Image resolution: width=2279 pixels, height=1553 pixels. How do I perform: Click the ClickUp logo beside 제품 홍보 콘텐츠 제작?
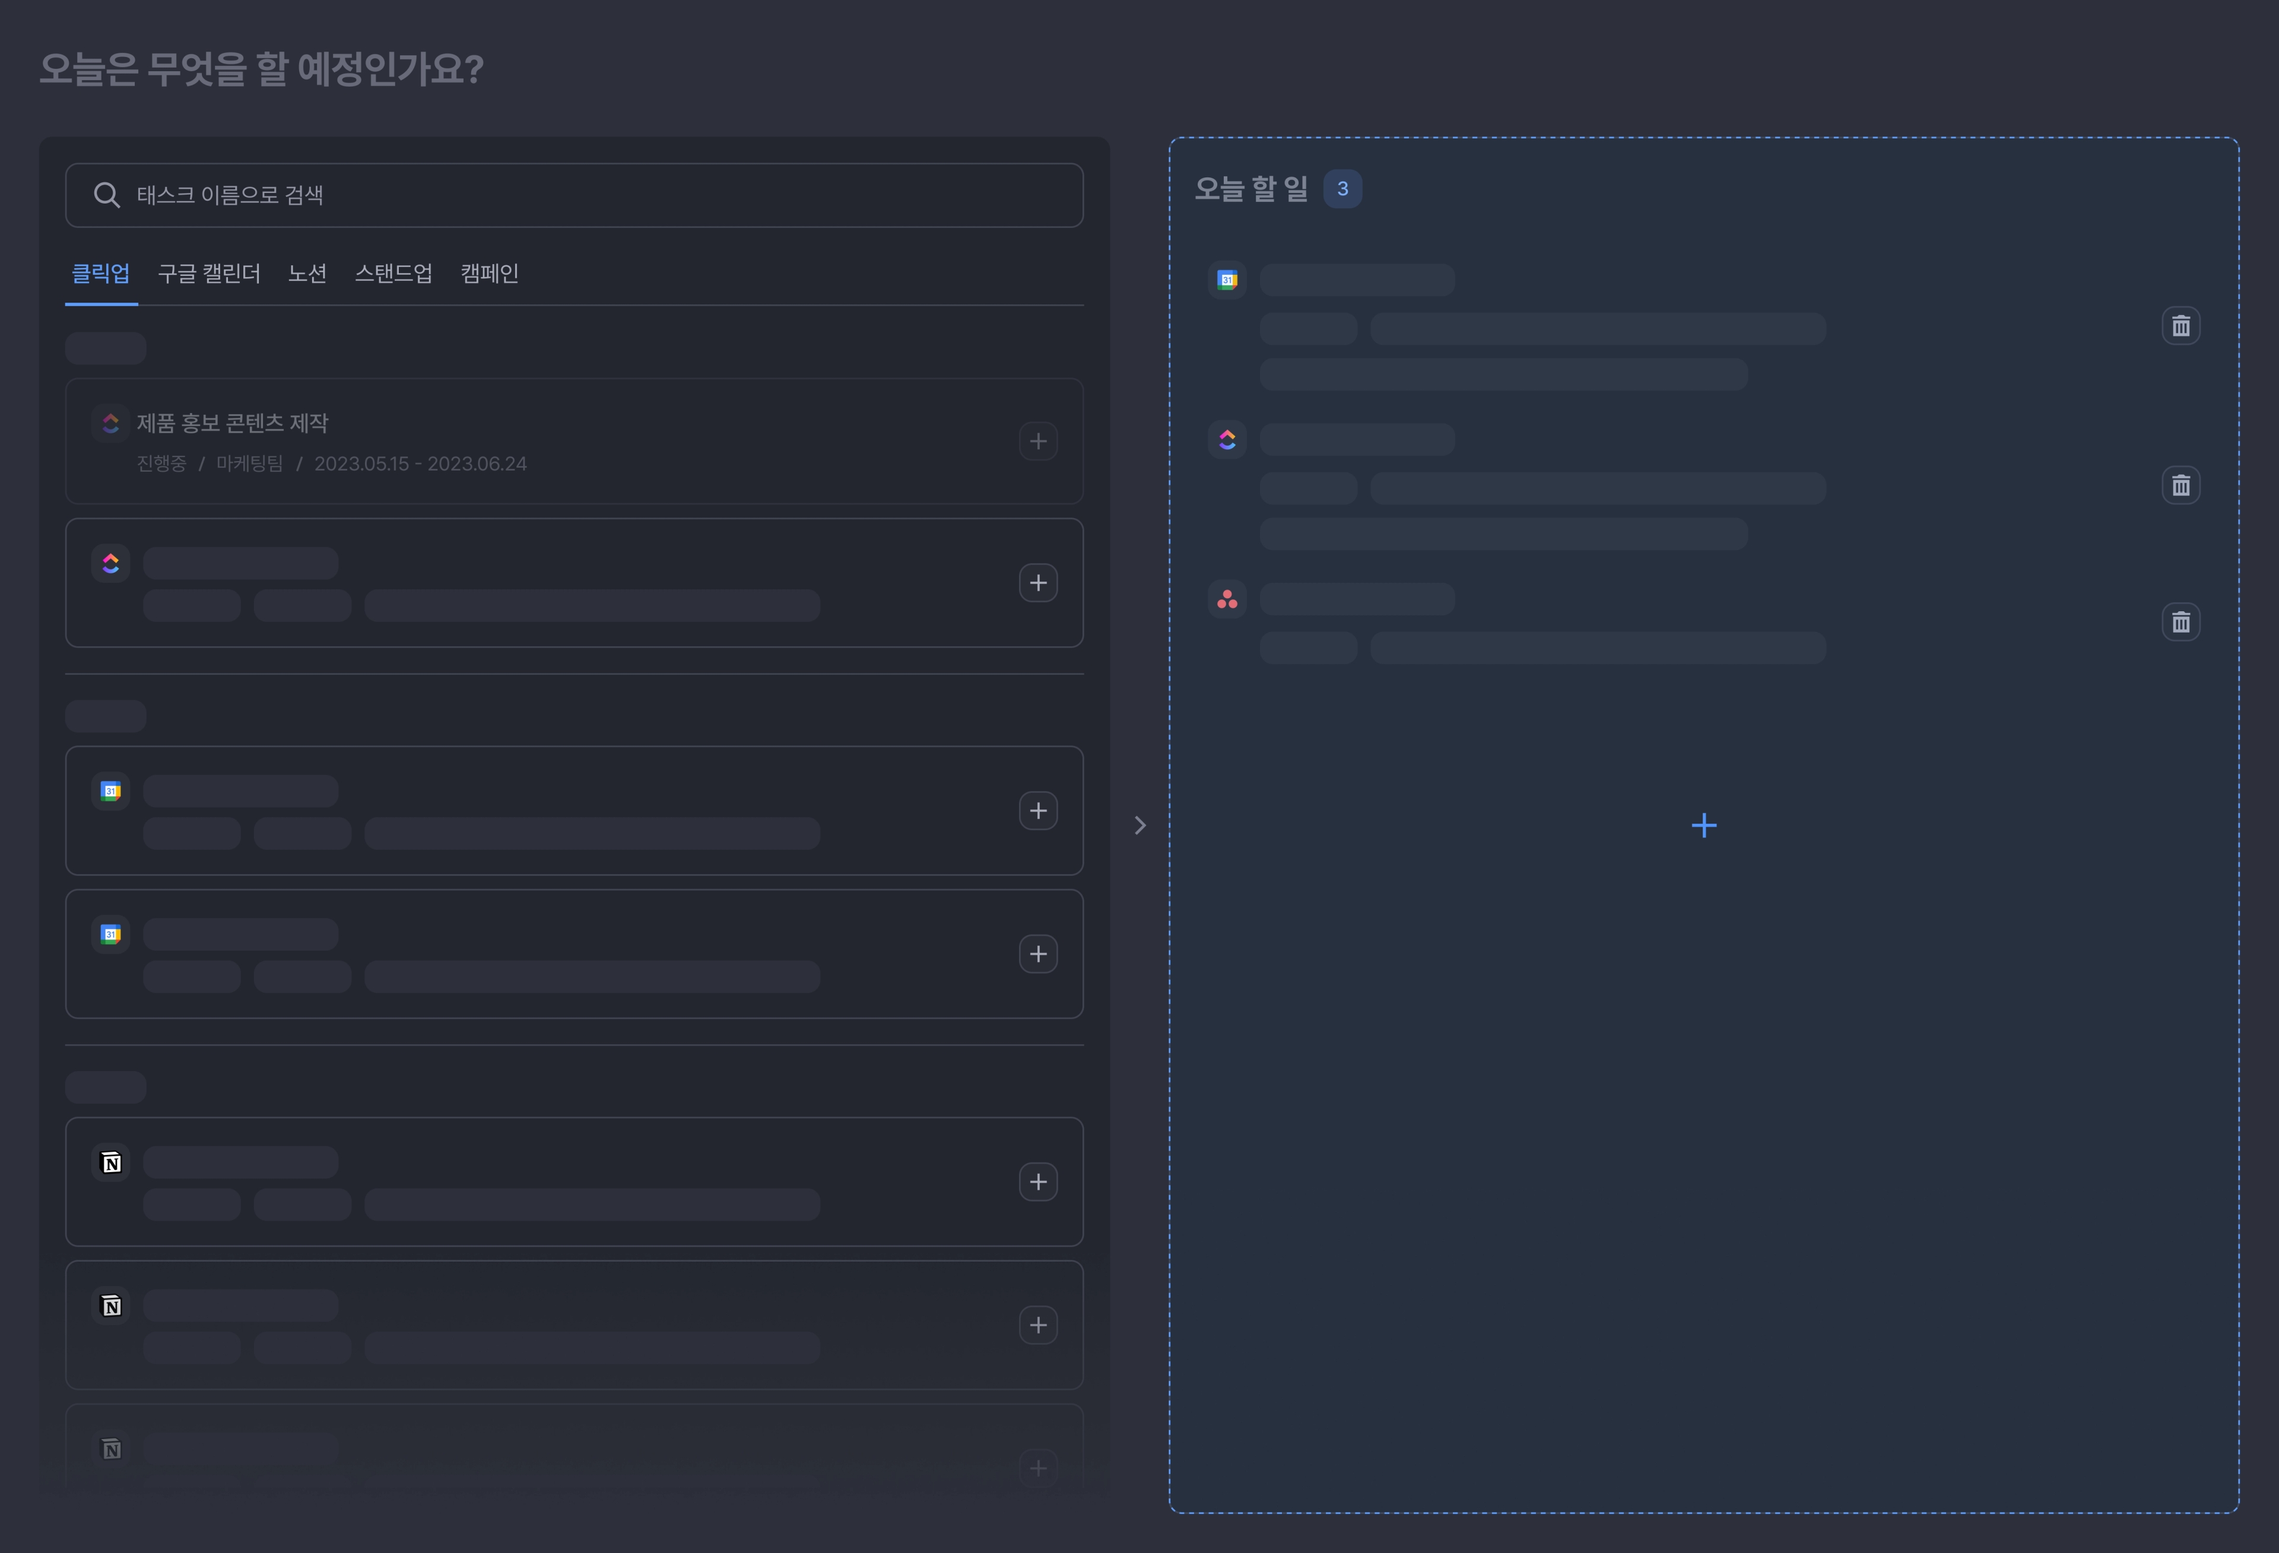(111, 424)
